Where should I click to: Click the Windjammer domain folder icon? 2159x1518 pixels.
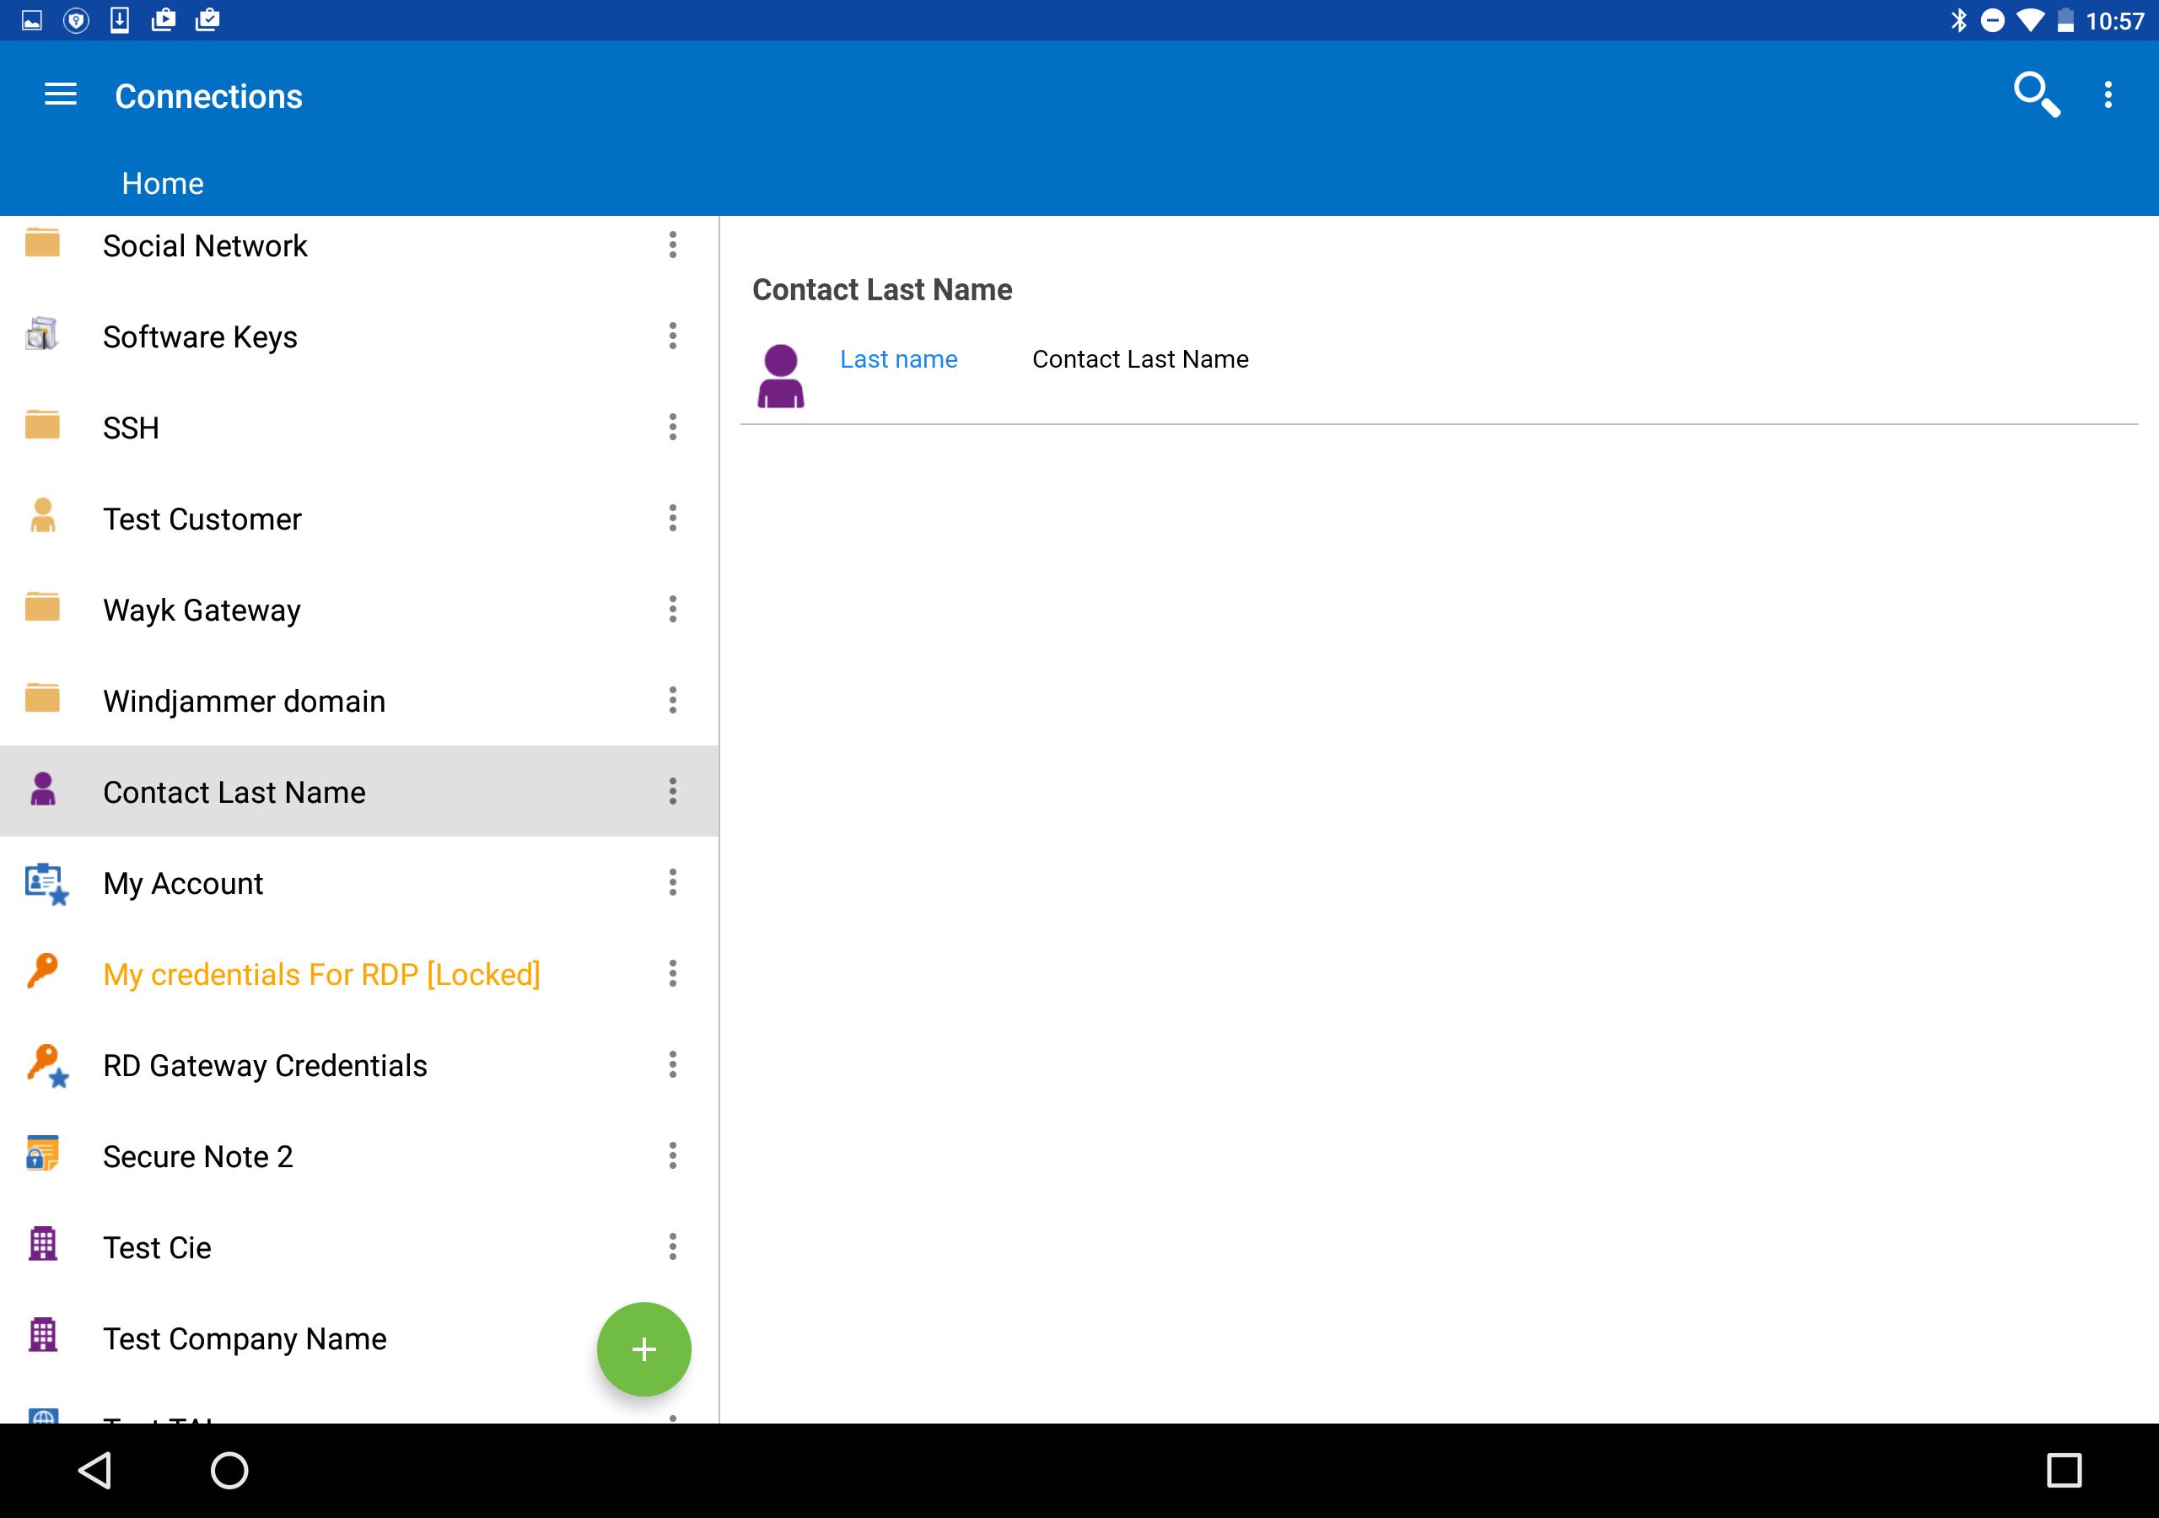[42, 699]
